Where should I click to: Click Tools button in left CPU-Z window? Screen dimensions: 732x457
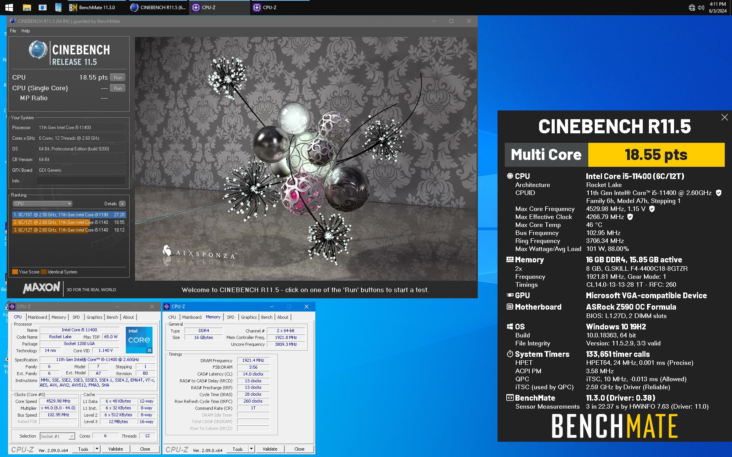pos(83,449)
